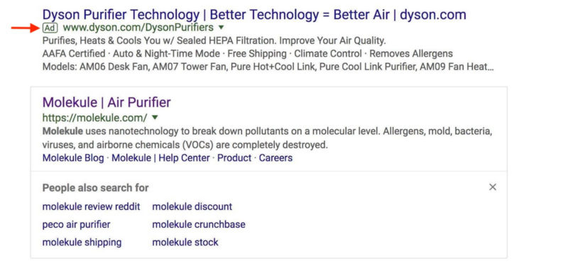Viewport: 568px width, 271px height.
Task: Go to Molekule | Help Center sitelink
Action: click(161, 157)
